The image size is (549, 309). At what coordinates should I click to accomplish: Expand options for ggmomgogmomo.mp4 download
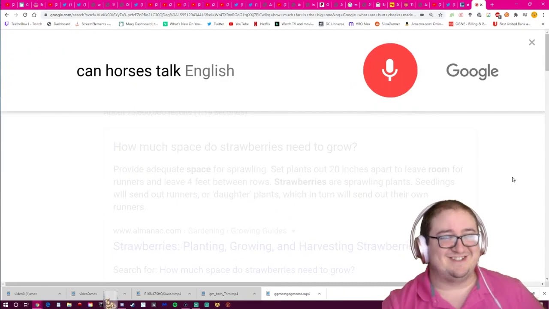click(319, 294)
